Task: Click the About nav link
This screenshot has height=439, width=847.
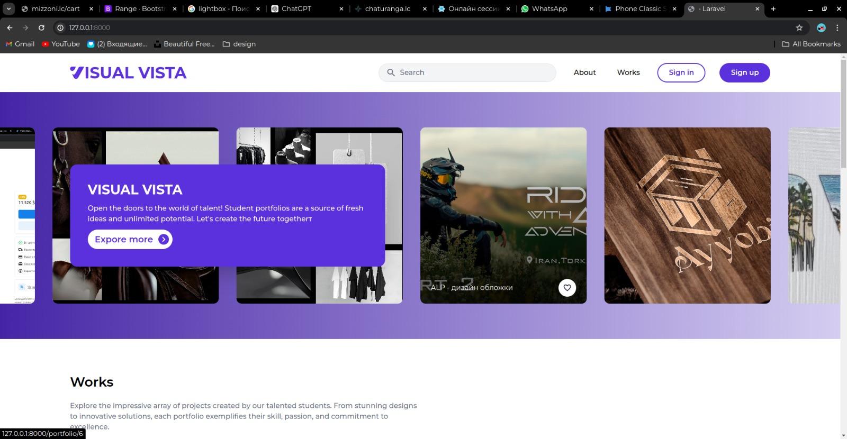Action: [584, 72]
